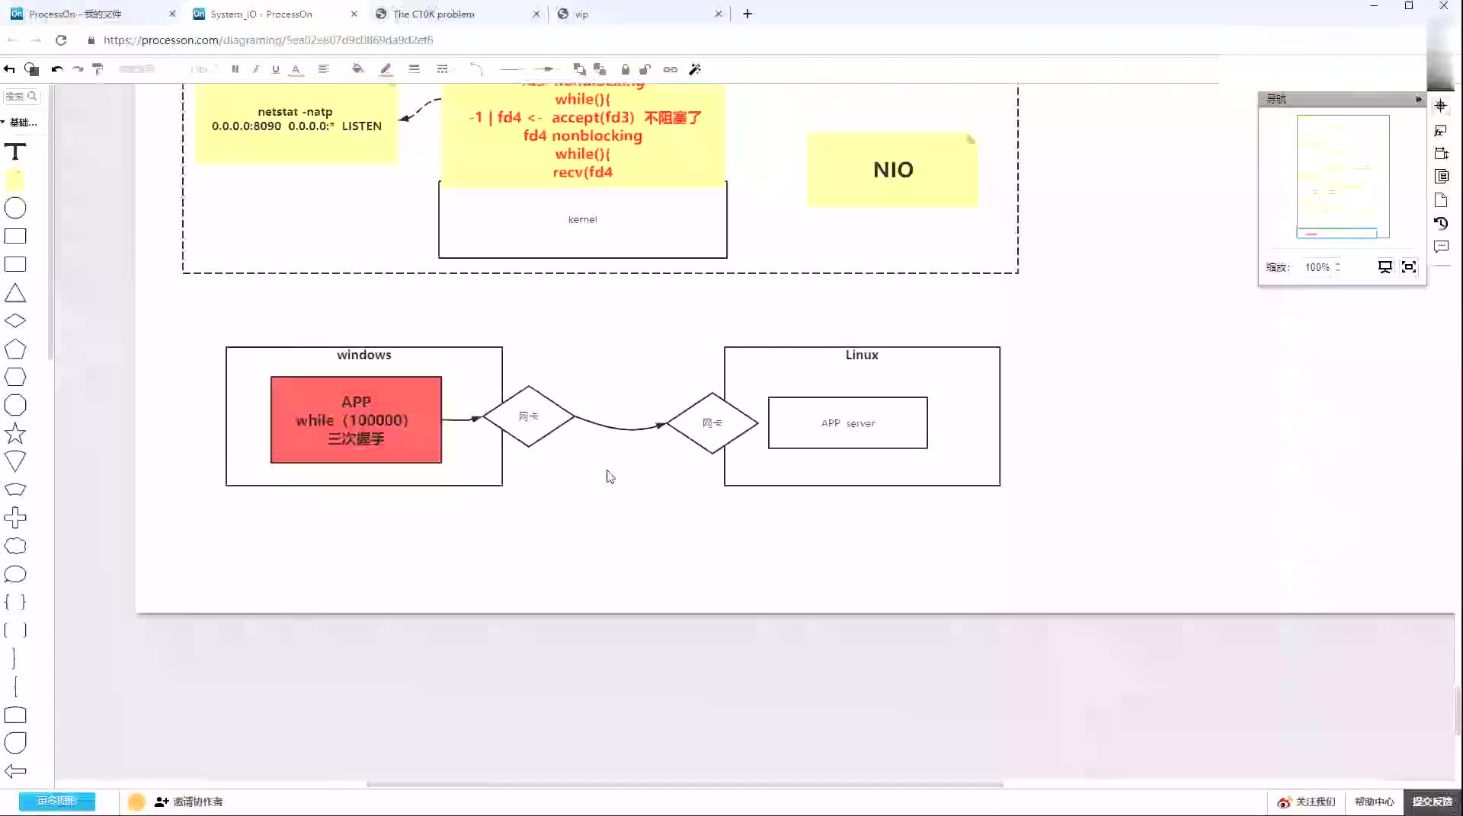The image size is (1463, 816).
Task: Click the shape search box in sidebar
Action: click(21, 96)
